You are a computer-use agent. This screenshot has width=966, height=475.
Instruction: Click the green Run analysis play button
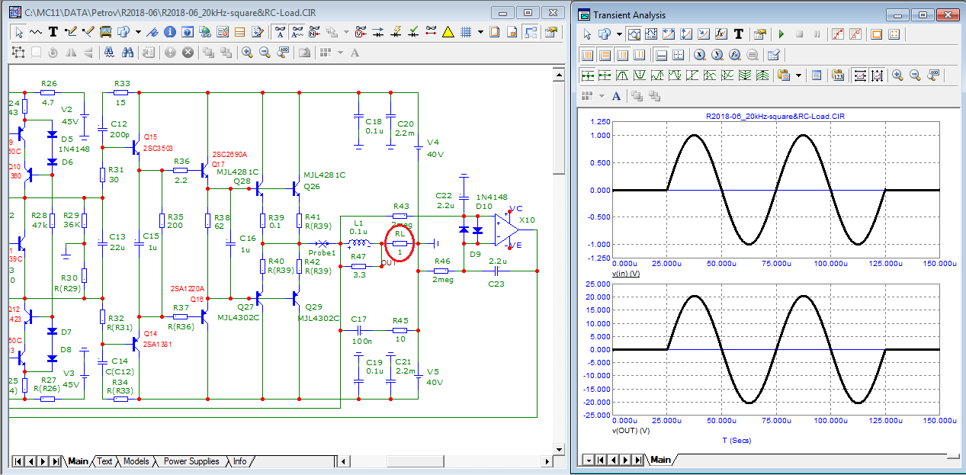point(781,34)
